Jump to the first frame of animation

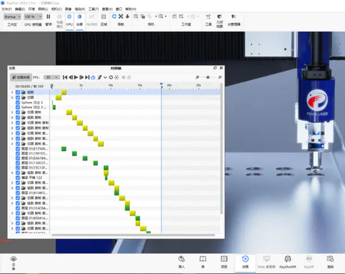pos(65,77)
